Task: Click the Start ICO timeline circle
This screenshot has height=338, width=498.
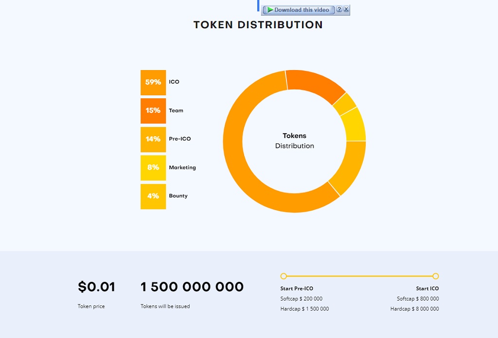Action: [436, 276]
